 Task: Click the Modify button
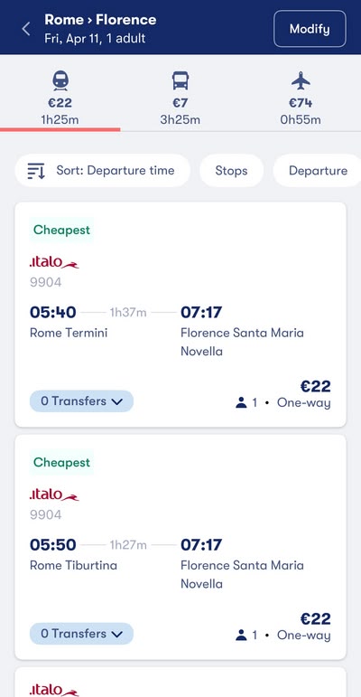click(x=310, y=29)
